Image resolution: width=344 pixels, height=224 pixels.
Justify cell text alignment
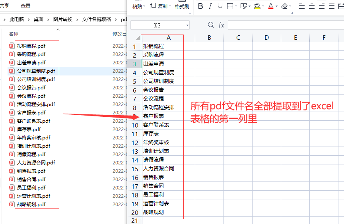tap(332, 6)
